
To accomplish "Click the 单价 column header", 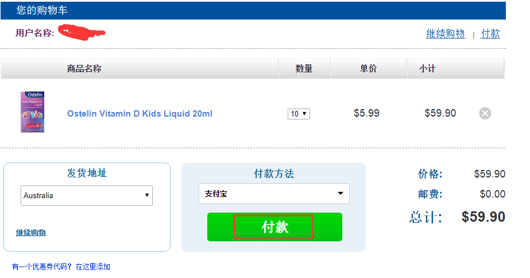I will tap(368, 69).
